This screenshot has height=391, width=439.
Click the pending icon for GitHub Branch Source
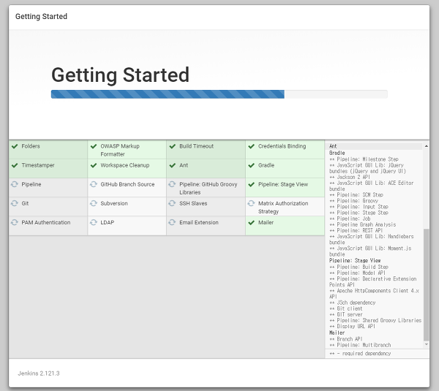point(94,184)
